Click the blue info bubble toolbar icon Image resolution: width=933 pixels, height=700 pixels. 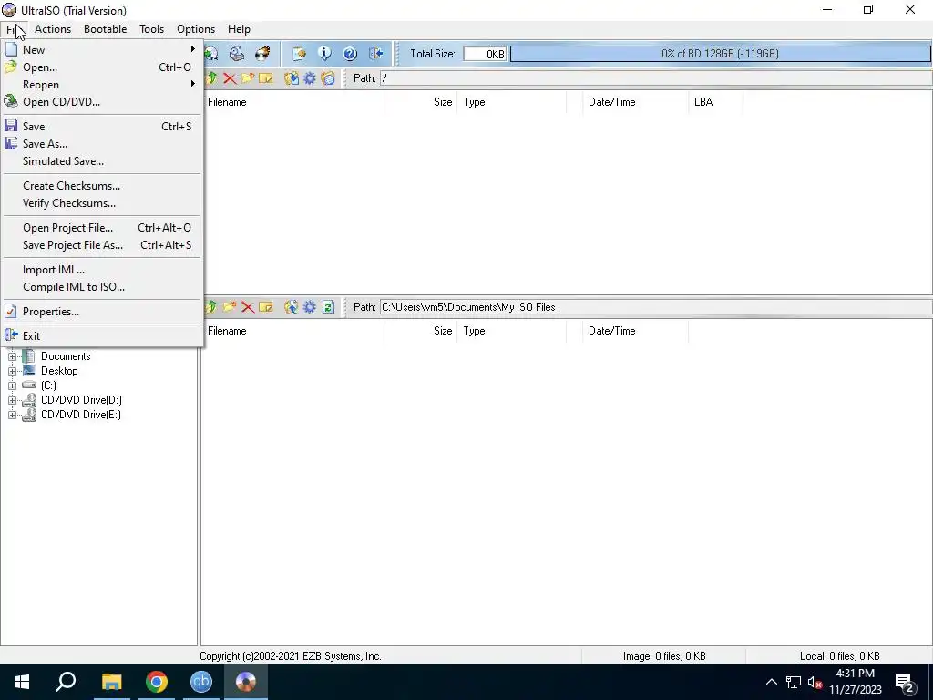tap(324, 54)
